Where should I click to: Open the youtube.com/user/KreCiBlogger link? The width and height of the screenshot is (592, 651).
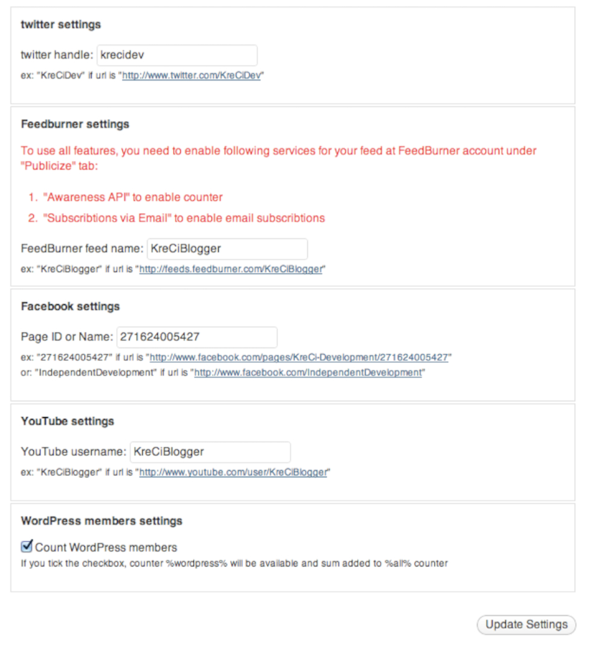click(234, 473)
